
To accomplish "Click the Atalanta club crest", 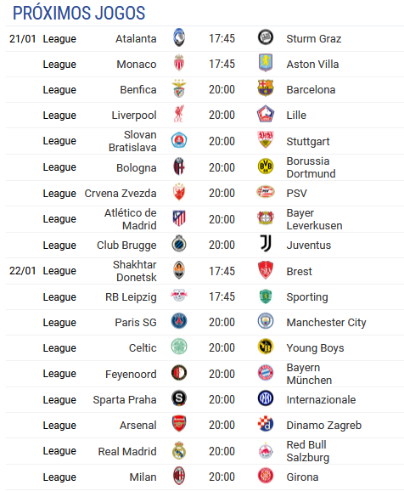I will pos(179,38).
